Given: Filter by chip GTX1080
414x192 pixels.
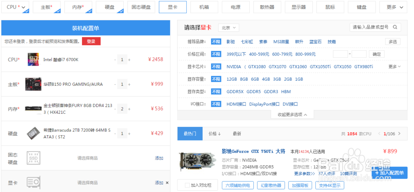Looking at the screenshot, I should coord(257,66).
